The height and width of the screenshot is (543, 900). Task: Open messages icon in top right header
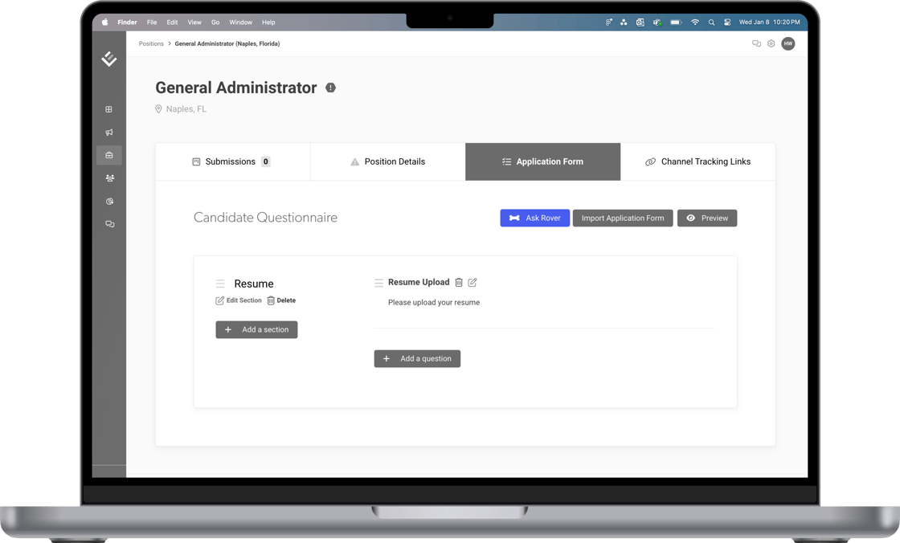click(x=756, y=44)
